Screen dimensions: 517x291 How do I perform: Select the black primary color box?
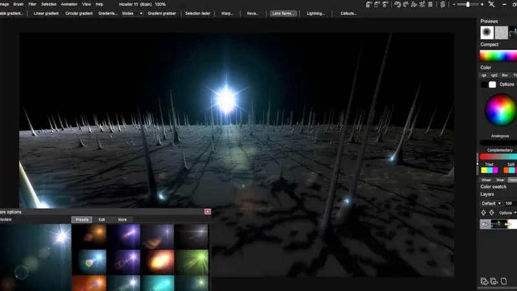(x=483, y=85)
